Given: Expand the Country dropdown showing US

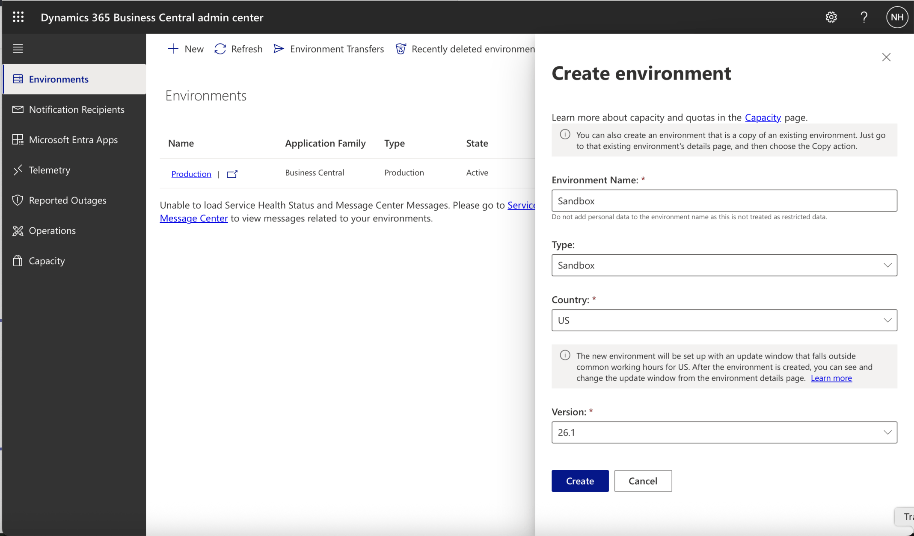Looking at the screenshot, I should 724,320.
